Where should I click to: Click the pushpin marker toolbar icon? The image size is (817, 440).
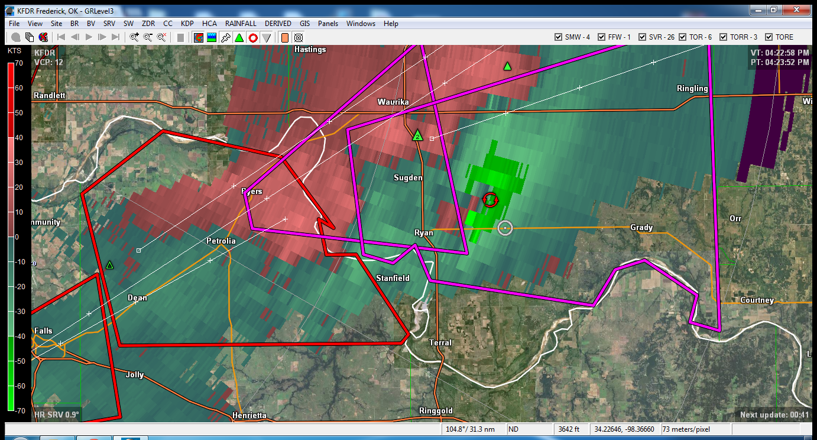coord(225,37)
